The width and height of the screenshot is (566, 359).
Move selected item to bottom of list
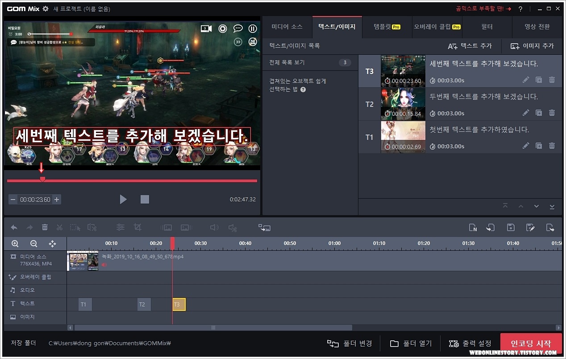(x=552, y=207)
